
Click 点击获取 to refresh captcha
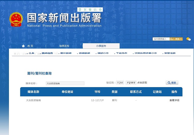142,83
